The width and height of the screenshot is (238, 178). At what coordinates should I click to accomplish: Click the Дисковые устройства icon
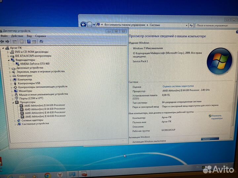pyautogui.click(x=13, y=68)
